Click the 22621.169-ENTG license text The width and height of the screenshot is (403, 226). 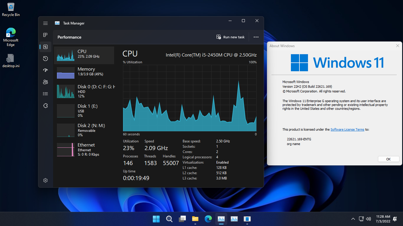299,139
